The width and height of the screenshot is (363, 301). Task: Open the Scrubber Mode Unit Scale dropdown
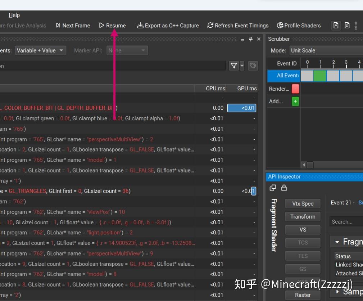pos(326,50)
